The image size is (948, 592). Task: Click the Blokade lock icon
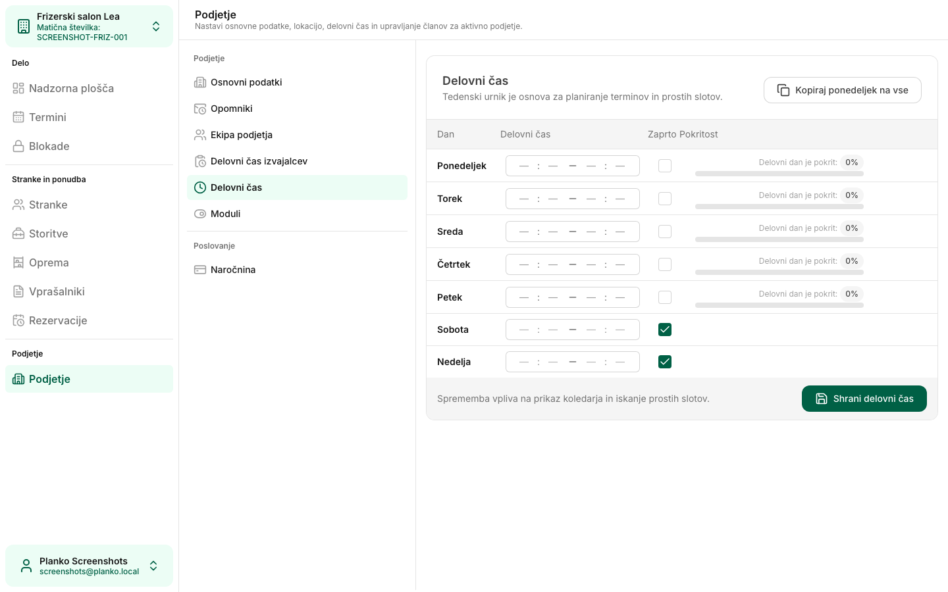pyautogui.click(x=18, y=146)
